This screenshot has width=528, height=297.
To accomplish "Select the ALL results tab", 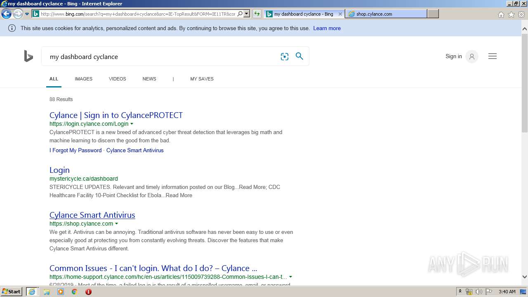I will 54,79.
